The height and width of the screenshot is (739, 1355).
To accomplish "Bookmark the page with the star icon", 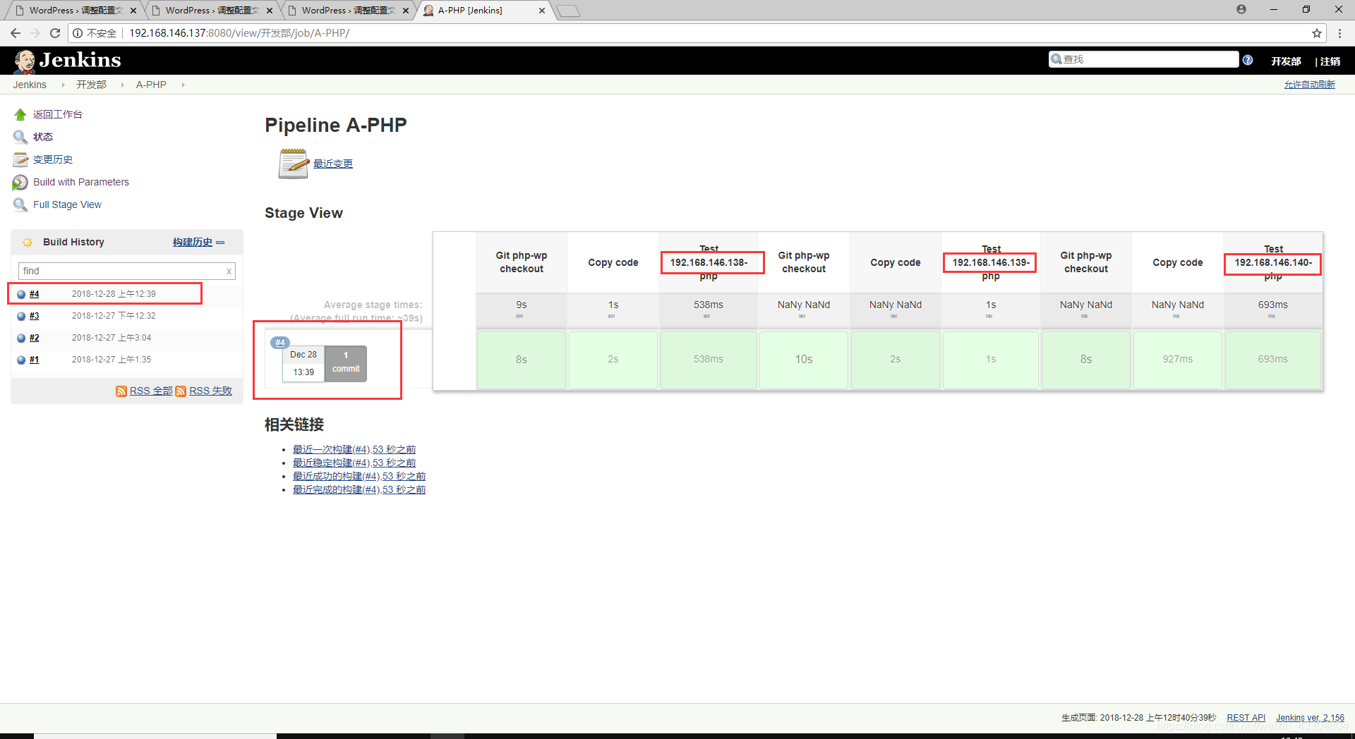I will click(x=1317, y=33).
